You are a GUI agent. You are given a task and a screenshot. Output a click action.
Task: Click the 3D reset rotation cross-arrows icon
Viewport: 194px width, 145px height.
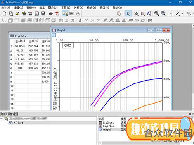[73, 20]
